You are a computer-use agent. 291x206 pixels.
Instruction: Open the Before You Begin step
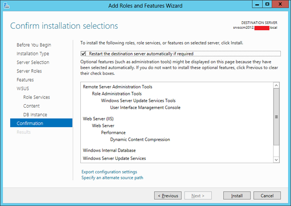coord(34,45)
